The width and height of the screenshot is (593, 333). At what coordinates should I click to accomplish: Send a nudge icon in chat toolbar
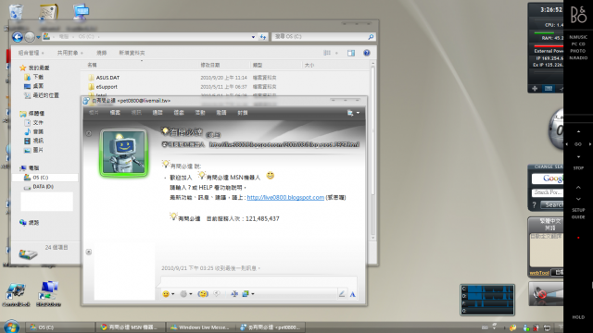click(203, 294)
